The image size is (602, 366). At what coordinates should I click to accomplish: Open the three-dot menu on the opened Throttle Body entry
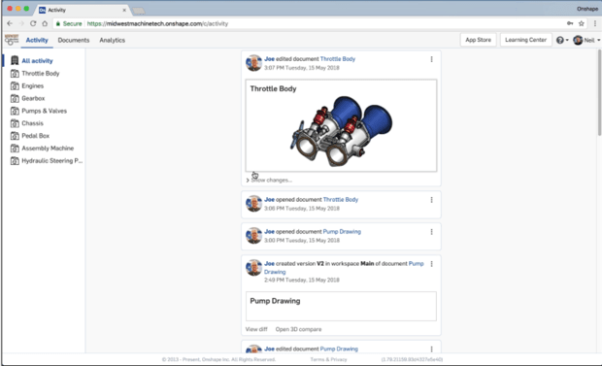coord(431,200)
